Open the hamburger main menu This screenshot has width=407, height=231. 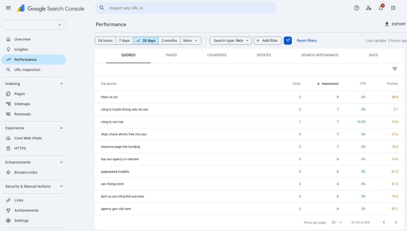8,8
